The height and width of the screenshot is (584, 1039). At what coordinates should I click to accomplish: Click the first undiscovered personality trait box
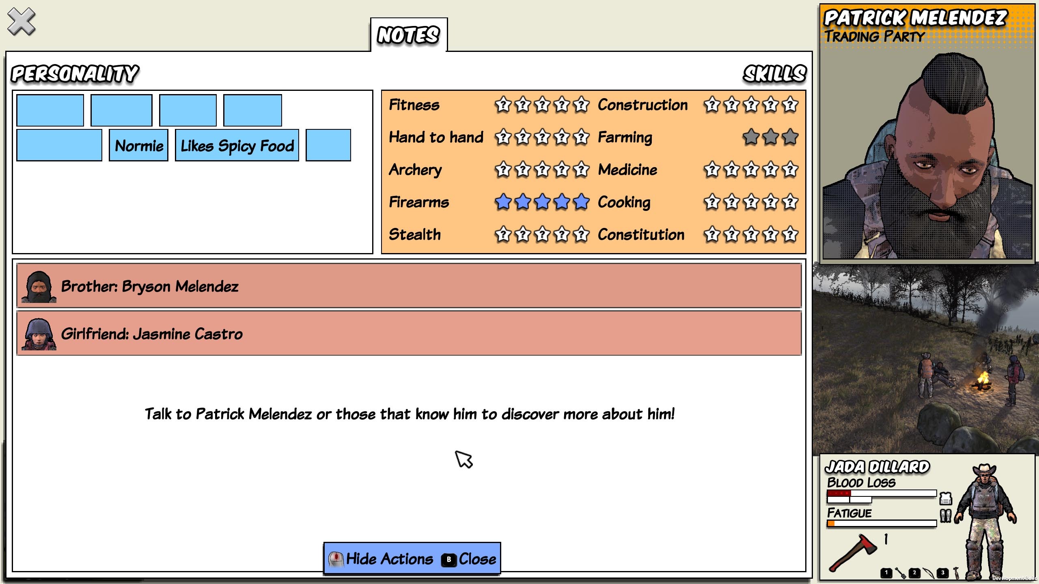tap(50, 110)
